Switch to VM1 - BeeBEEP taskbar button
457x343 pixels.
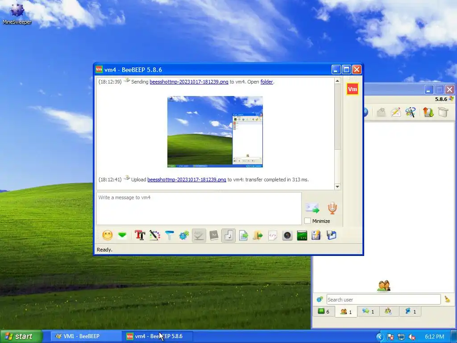tap(86, 336)
